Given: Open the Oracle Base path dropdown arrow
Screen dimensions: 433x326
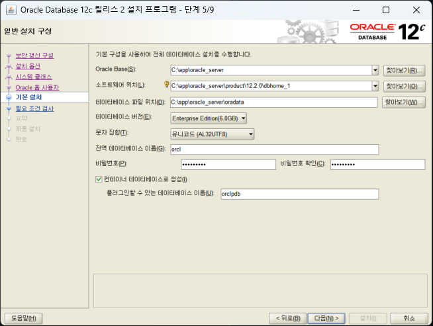Looking at the screenshot, I should coord(375,70).
